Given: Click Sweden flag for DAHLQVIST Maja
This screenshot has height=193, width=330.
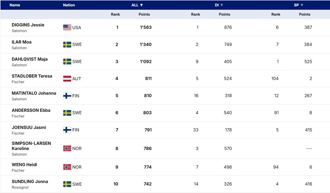Looking at the screenshot, I should tap(67, 62).
